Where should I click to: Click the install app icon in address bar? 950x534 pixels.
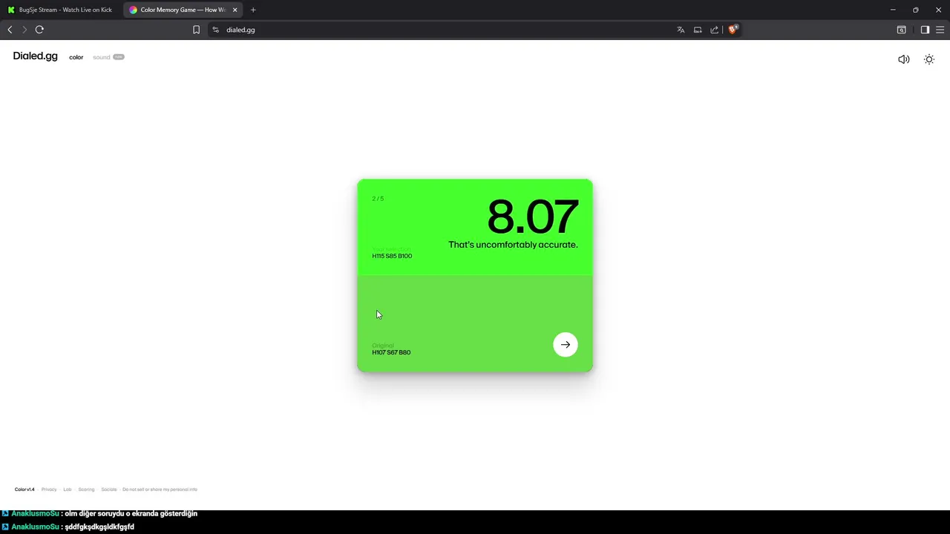pyautogui.click(x=698, y=30)
